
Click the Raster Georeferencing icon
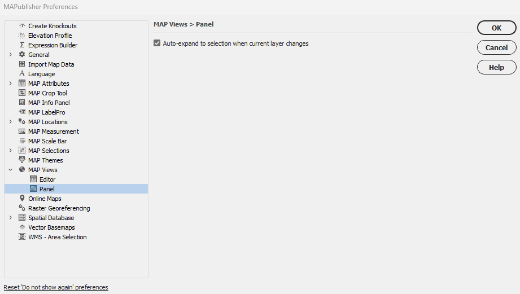point(22,208)
